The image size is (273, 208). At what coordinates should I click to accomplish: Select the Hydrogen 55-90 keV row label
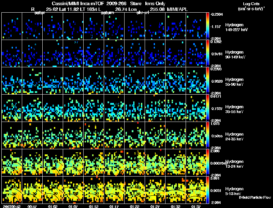point(234,82)
